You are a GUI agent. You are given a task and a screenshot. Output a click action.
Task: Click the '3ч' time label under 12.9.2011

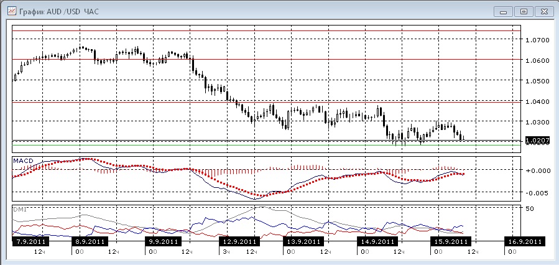[x=226, y=252]
